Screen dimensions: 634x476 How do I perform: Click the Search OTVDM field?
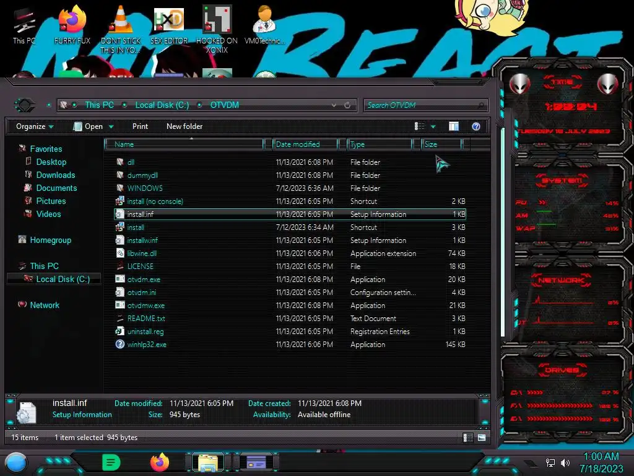(425, 105)
